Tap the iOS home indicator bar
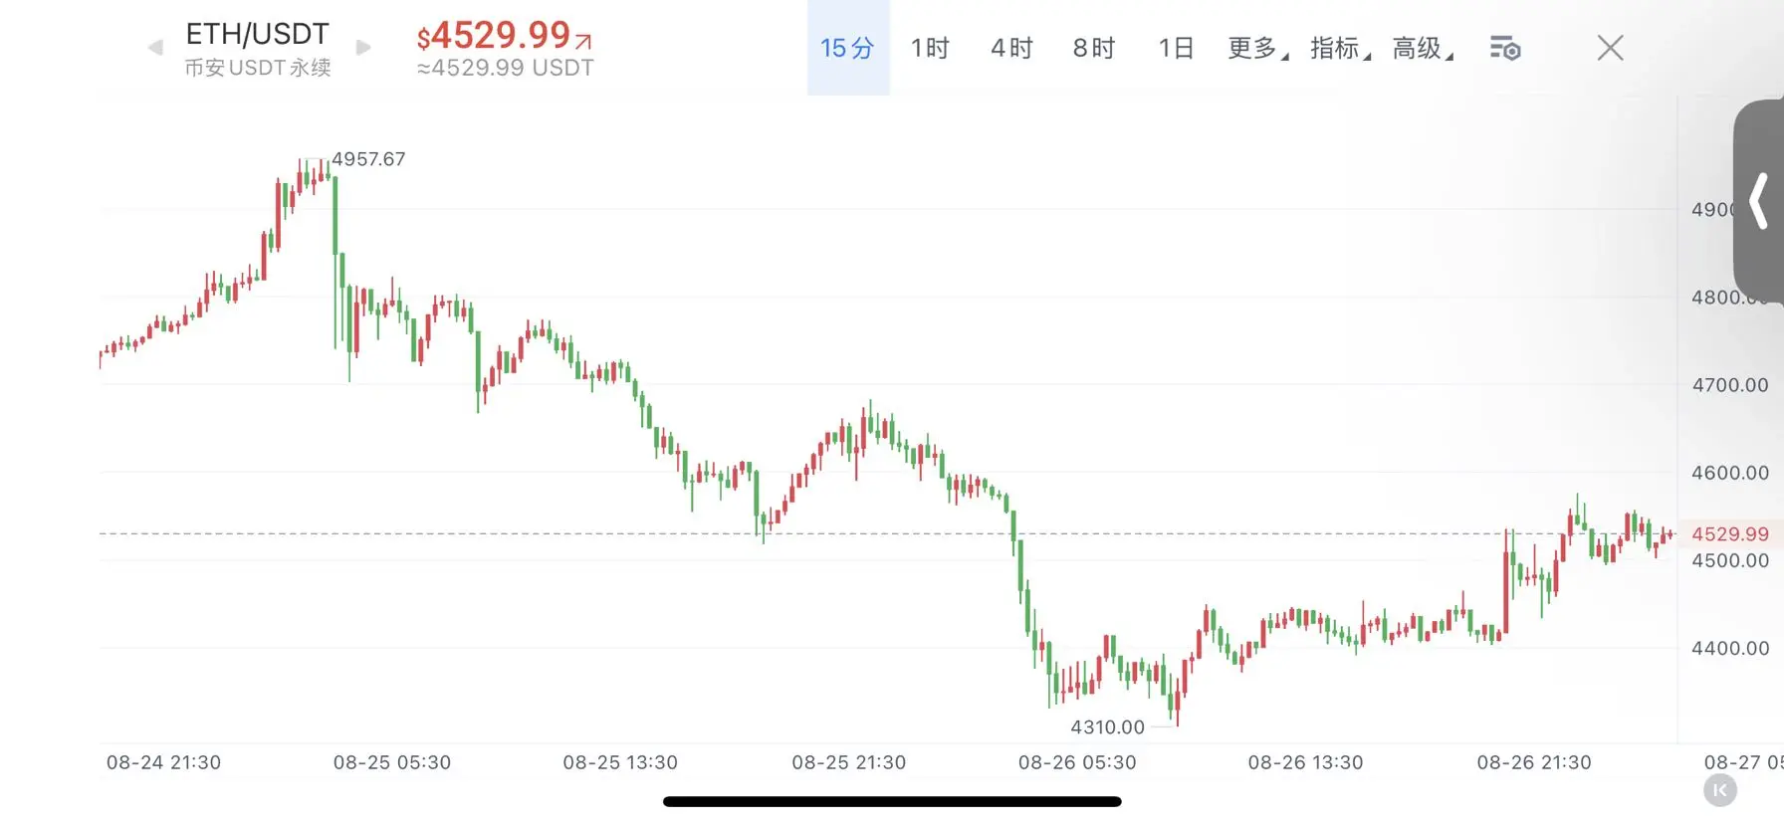The height and width of the screenshot is (824, 1784). point(892,801)
